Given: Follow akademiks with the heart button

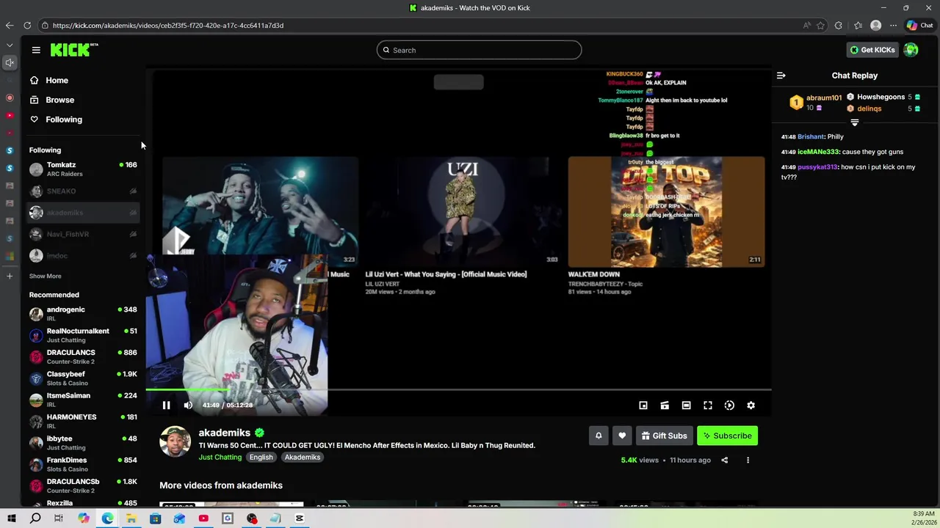Looking at the screenshot, I should point(622,436).
